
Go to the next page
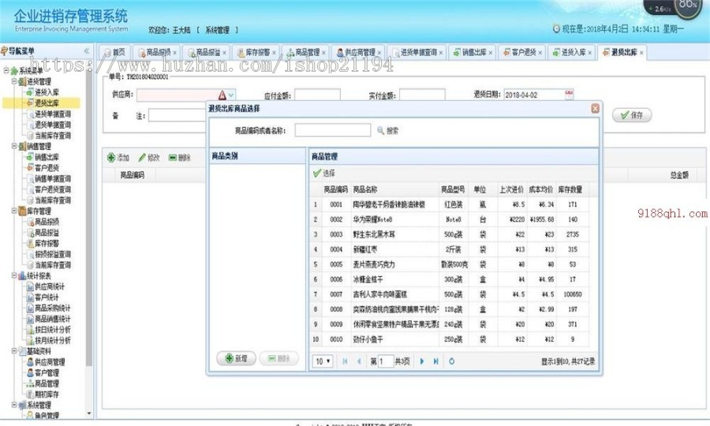pos(422,361)
